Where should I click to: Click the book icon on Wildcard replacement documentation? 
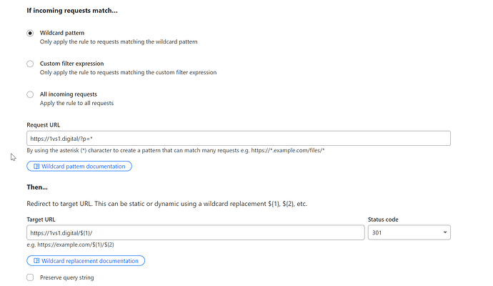[x=36, y=261]
